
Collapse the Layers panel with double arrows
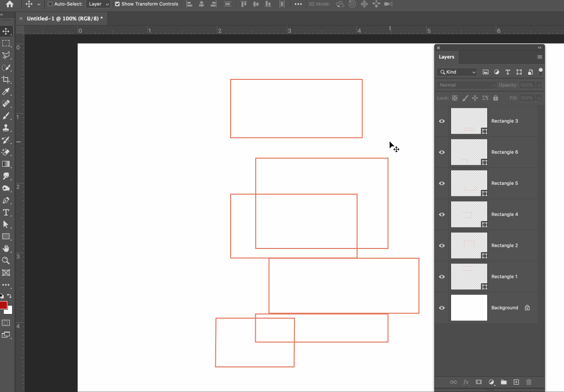[x=540, y=47]
